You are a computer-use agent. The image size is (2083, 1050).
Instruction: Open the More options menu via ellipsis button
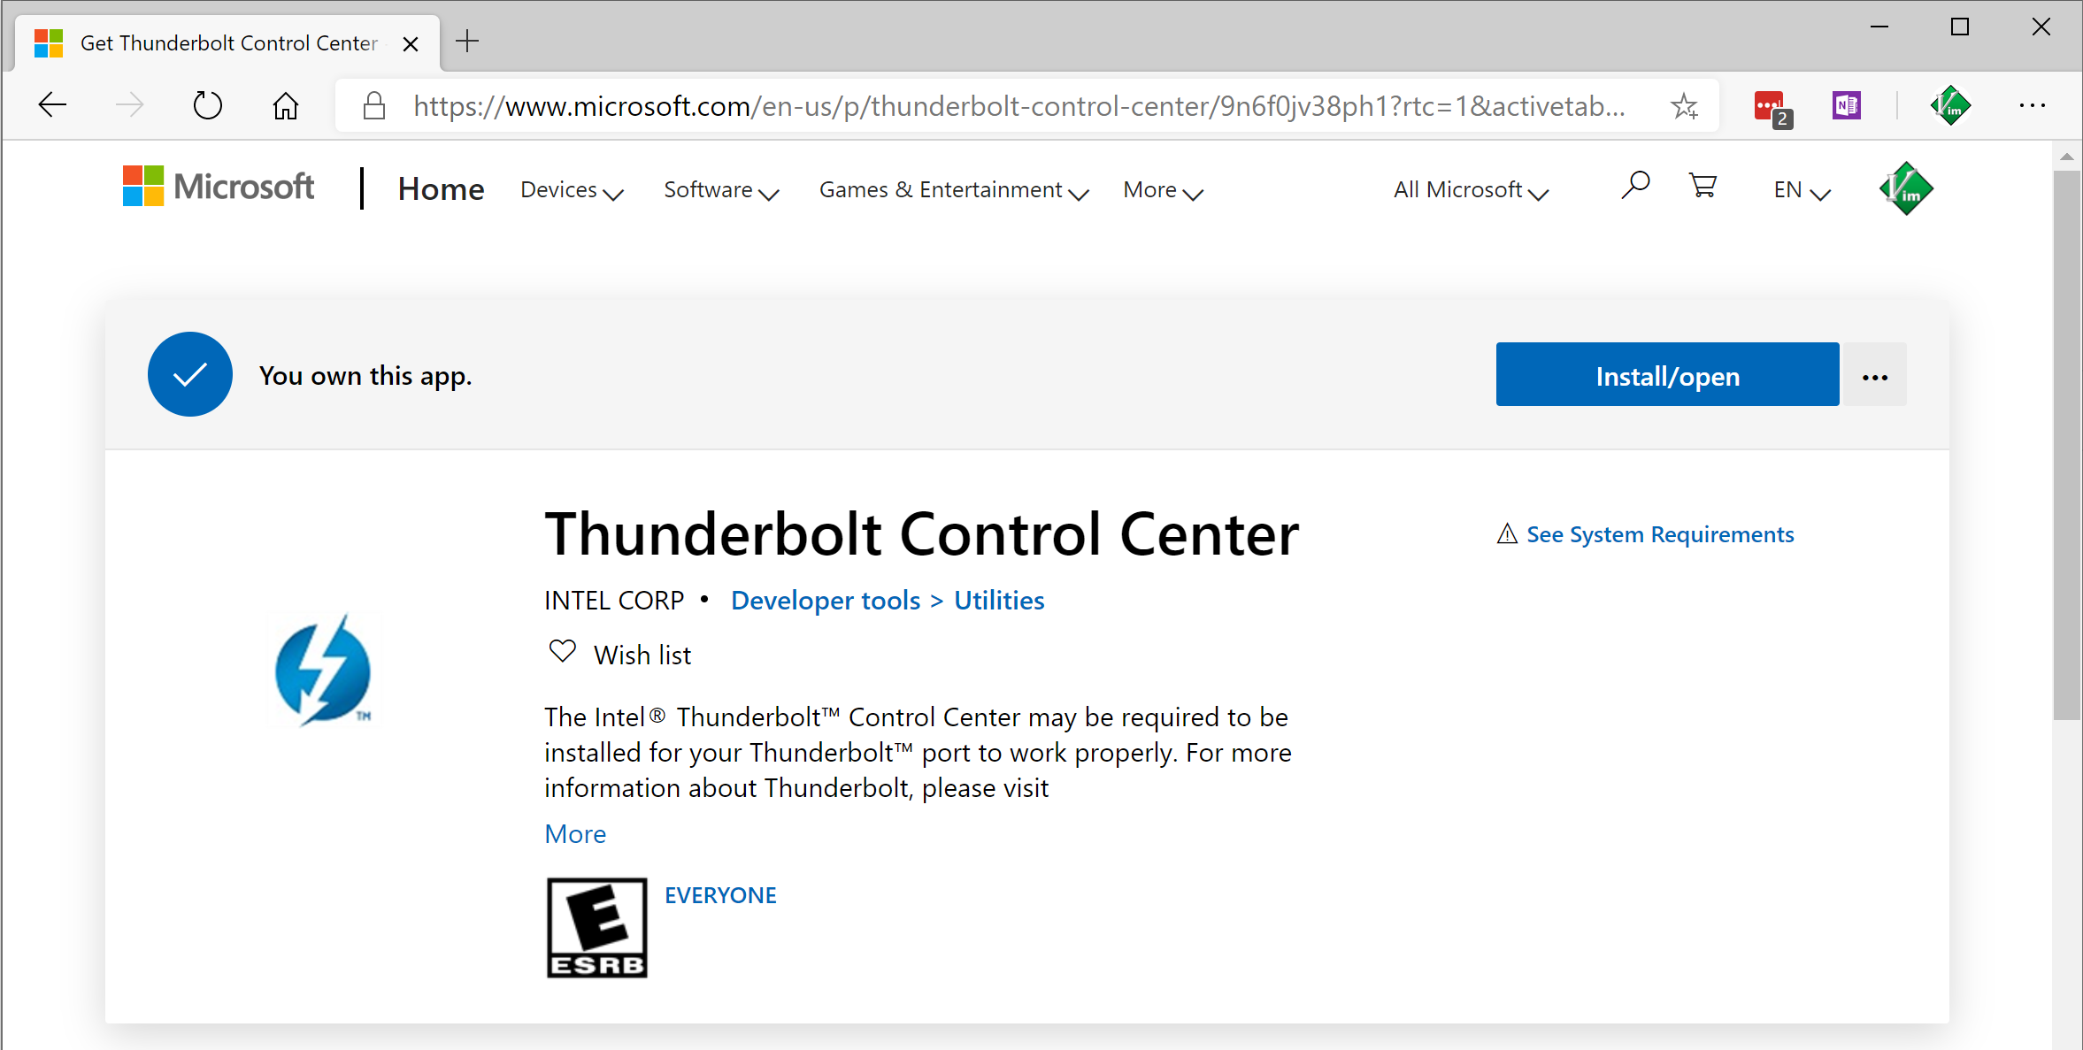click(1875, 375)
